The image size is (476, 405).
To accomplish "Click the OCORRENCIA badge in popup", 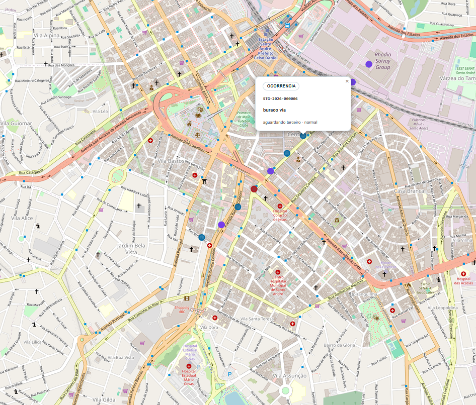I will pyautogui.click(x=281, y=86).
